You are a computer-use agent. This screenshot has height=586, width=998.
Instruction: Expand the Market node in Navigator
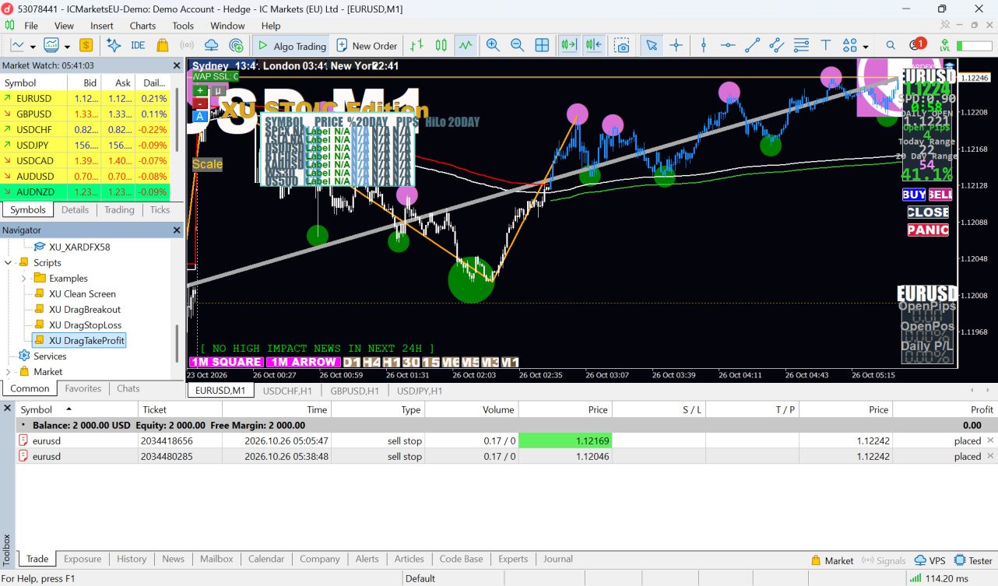click(x=9, y=371)
